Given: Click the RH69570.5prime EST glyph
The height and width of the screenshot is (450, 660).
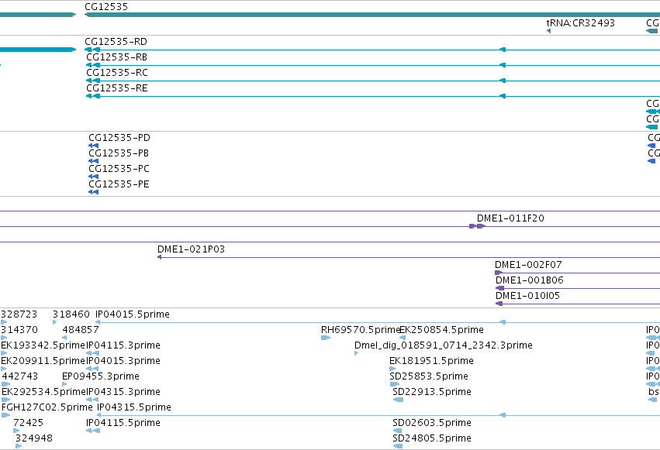Looking at the screenshot, I should (x=326, y=338).
